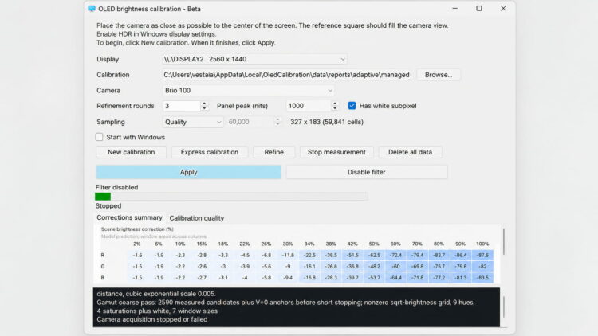Increase Panel peak nits value
The height and width of the screenshot is (336, 598).
point(334,104)
